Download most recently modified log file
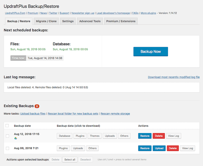Viewport: 203px width, 166px height. pos(174,77)
